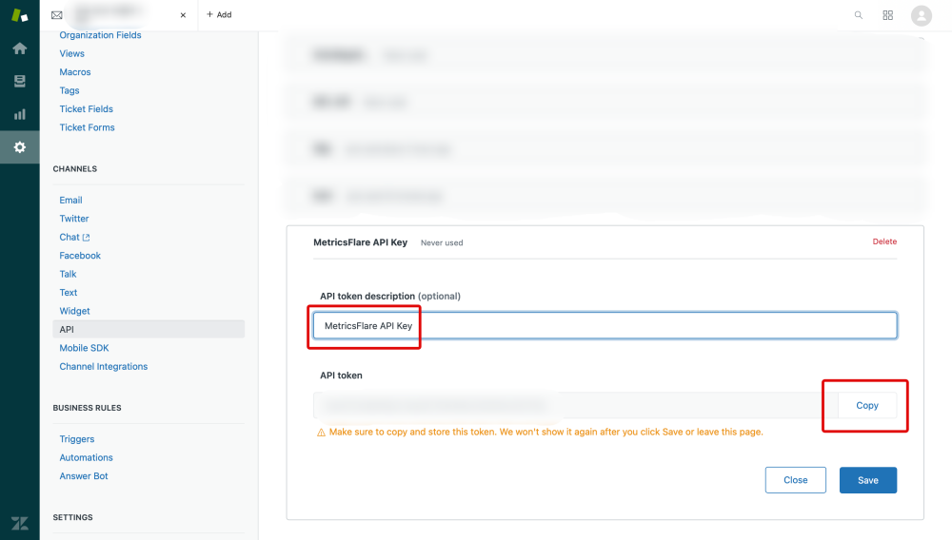The height and width of the screenshot is (540, 952).
Task: Save the API token
Action: pyautogui.click(x=867, y=480)
